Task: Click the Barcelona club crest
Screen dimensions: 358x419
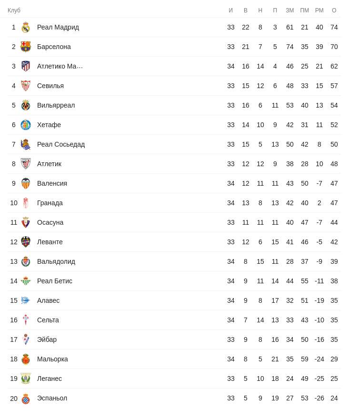Action: click(x=26, y=47)
